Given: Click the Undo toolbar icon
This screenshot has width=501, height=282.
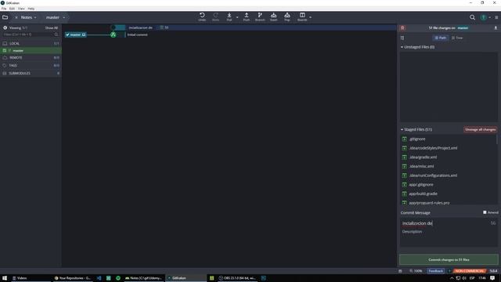Looking at the screenshot, I should point(202,16).
